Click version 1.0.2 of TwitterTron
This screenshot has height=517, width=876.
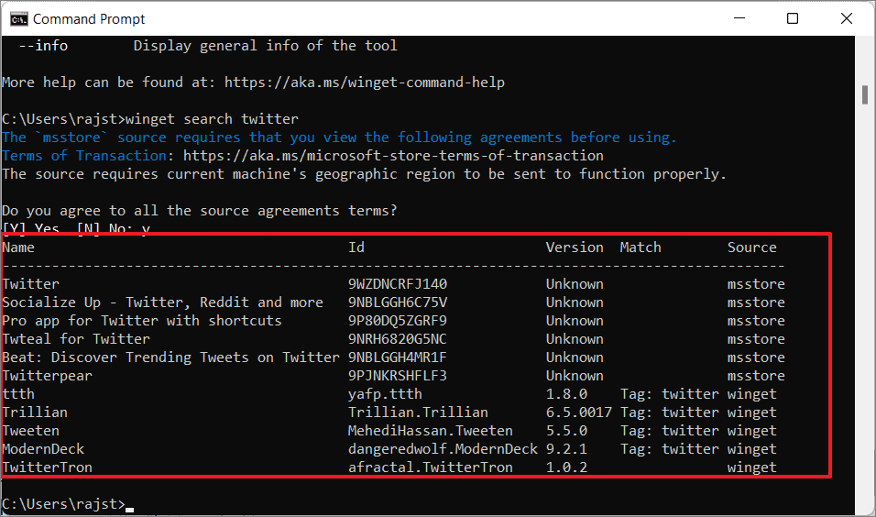[566, 467]
